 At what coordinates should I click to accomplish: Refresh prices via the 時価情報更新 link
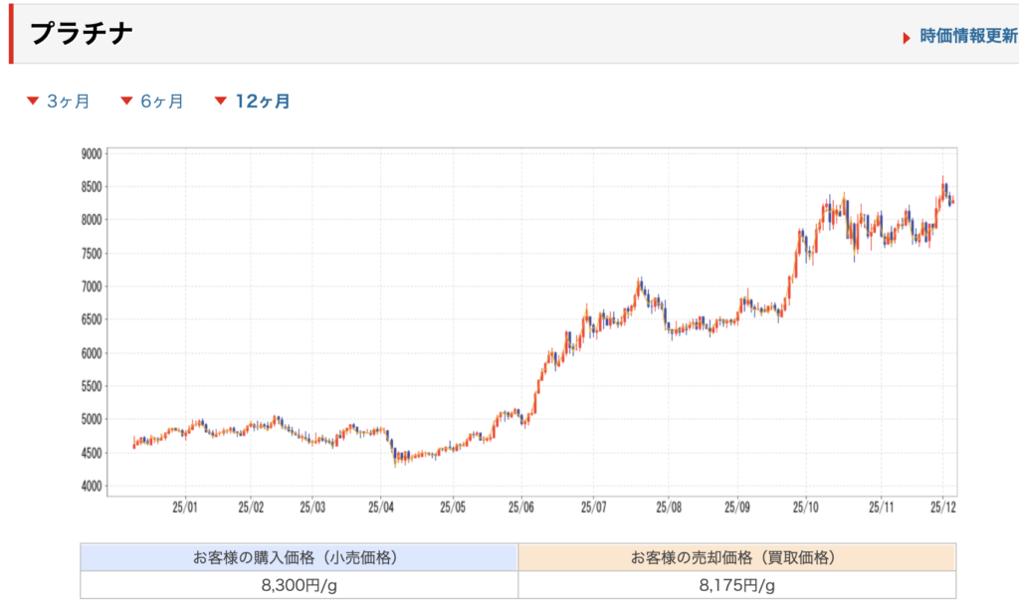tap(968, 37)
